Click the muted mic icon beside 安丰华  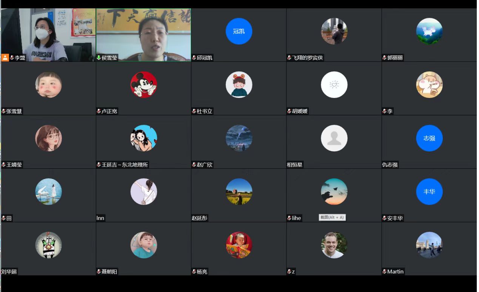pyautogui.click(x=384, y=218)
